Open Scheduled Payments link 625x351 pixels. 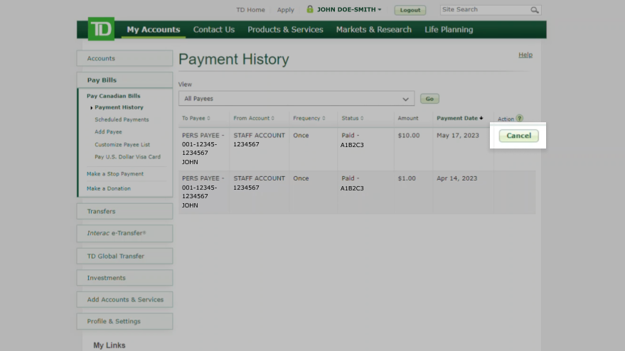tap(122, 119)
